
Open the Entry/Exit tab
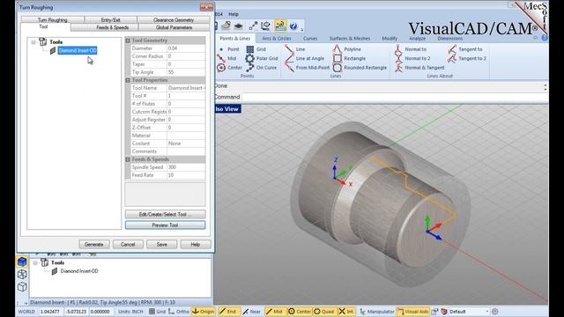pos(110,19)
